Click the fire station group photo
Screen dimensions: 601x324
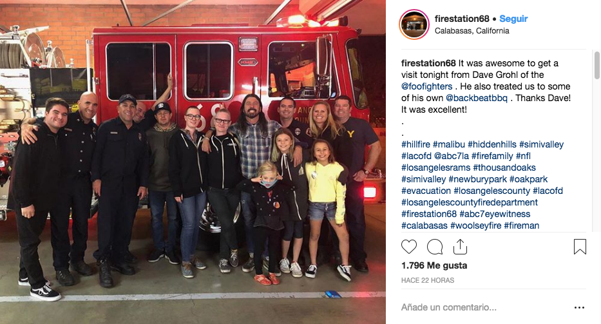(x=193, y=162)
